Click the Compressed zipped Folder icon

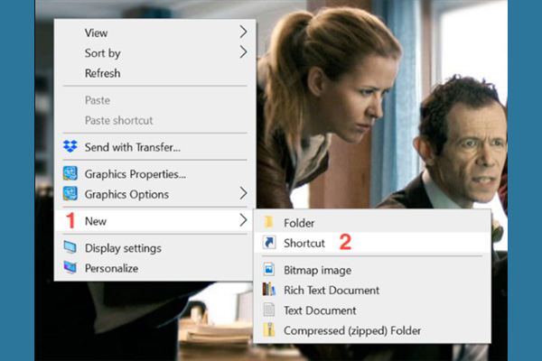269,330
